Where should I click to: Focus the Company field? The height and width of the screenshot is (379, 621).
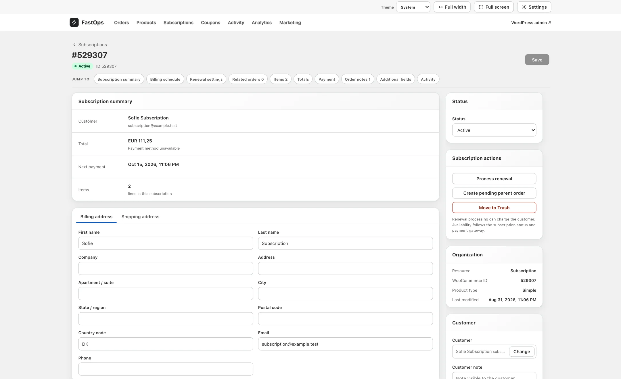[x=166, y=268]
